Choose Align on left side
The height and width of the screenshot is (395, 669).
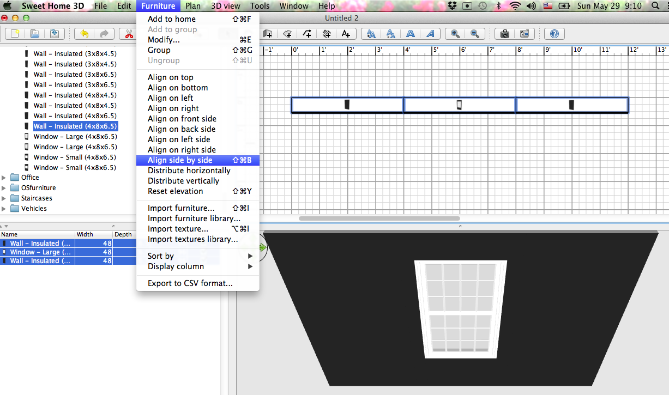198,139
